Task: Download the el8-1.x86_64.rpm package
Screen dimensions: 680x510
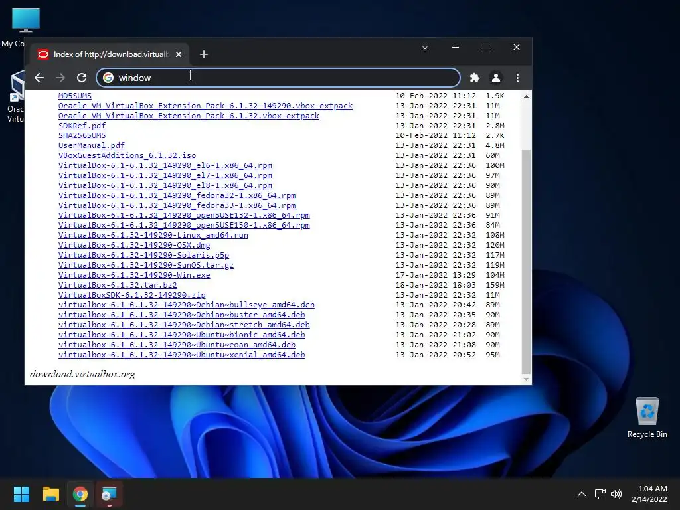Action: (165, 185)
